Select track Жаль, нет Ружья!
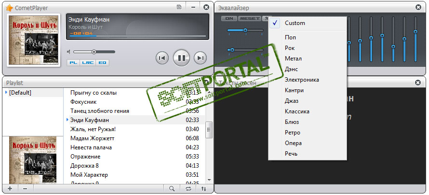The height and width of the screenshot is (195, 429). tap(134, 129)
